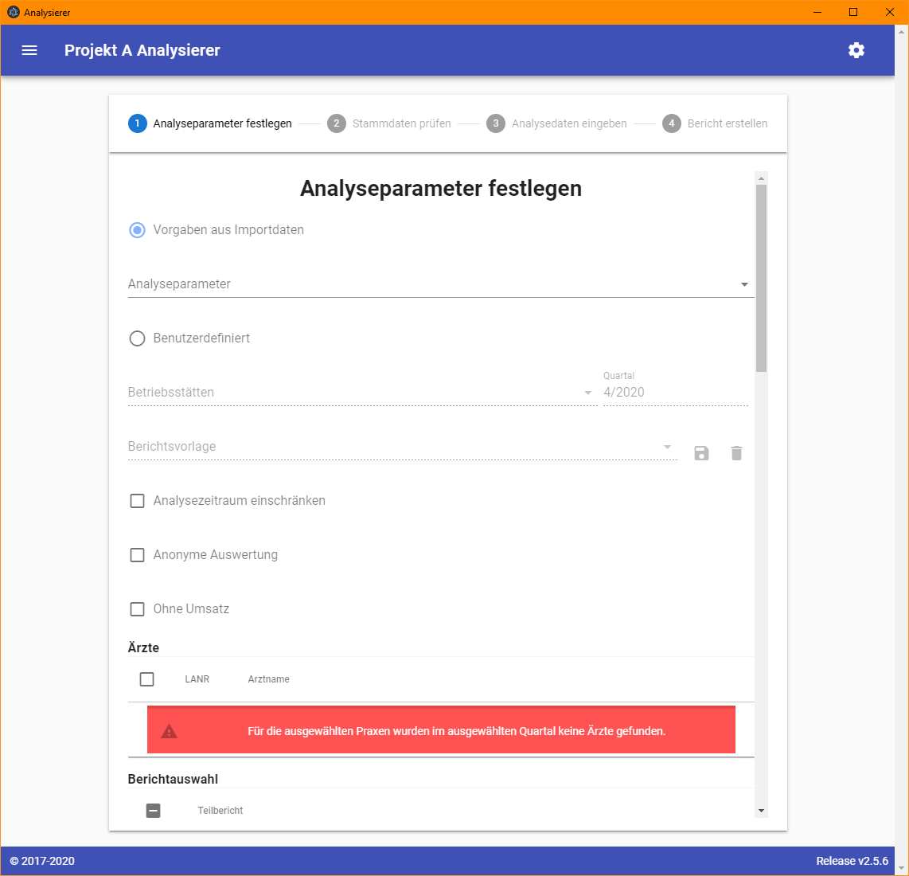This screenshot has height=876, width=909.
Task: Click the form's vertical scrollbar down arrow
Action: click(x=762, y=811)
